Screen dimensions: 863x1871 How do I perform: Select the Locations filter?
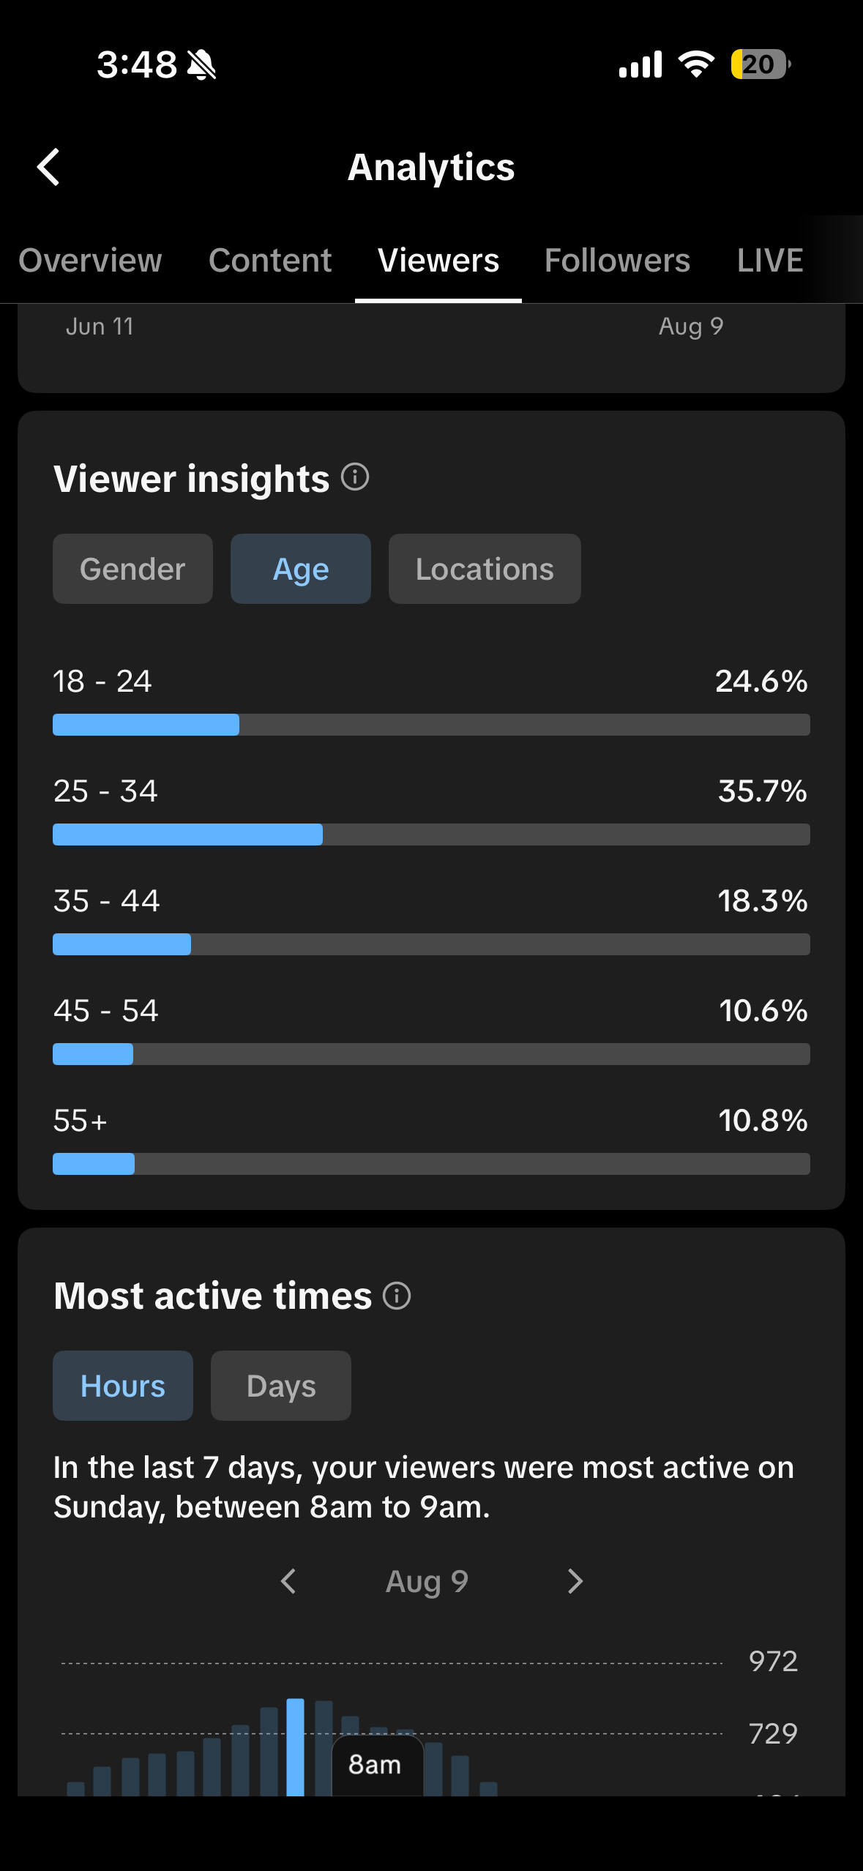coord(485,569)
